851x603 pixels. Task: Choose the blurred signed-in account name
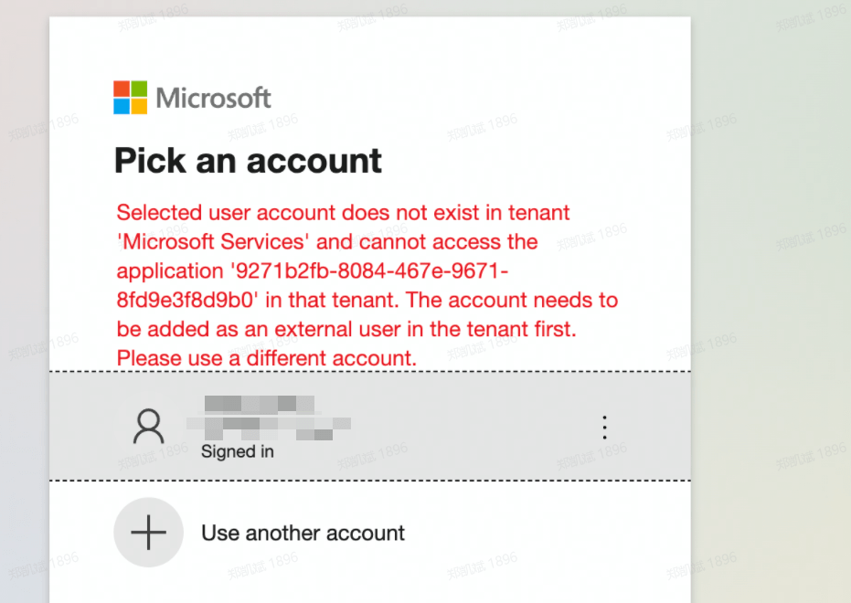pos(260,403)
